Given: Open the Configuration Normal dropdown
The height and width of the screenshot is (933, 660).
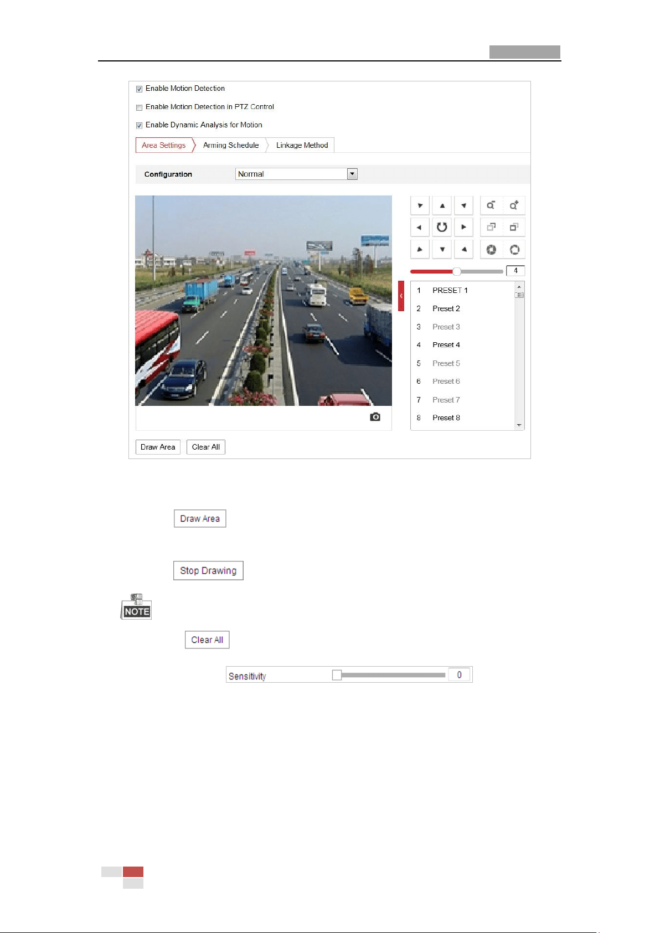Looking at the screenshot, I should pyautogui.click(x=296, y=174).
